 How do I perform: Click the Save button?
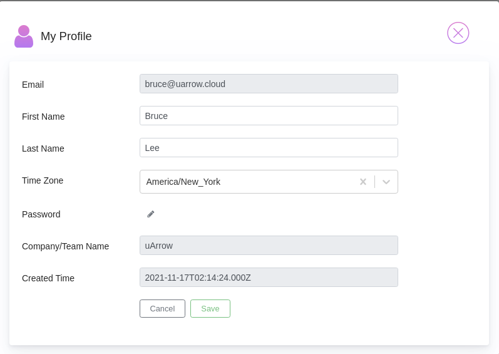pyautogui.click(x=210, y=308)
